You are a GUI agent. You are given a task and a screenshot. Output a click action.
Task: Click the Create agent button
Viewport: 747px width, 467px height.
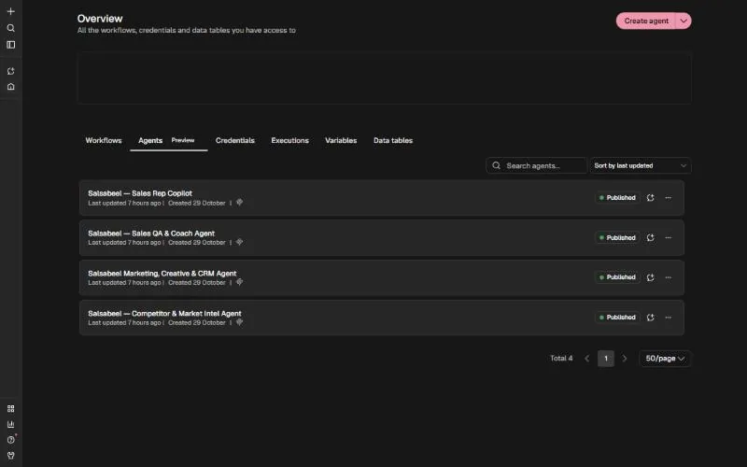[x=646, y=21]
